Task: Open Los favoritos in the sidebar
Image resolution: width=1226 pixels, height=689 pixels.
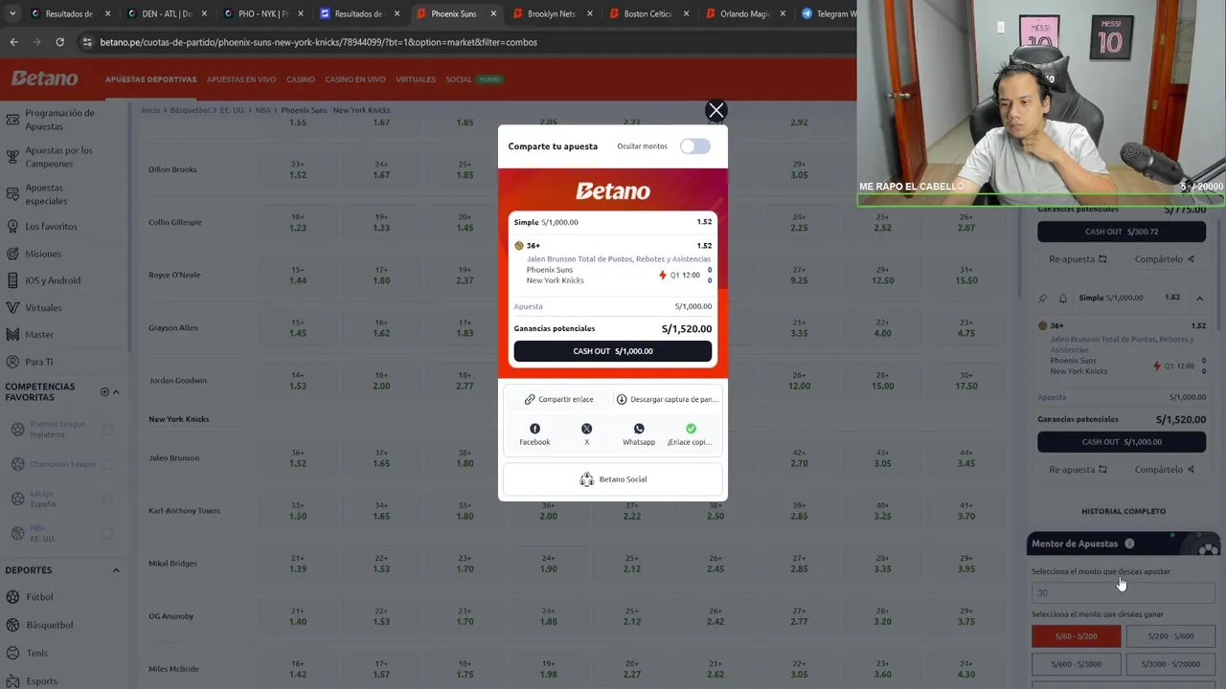Action: (51, 227)
